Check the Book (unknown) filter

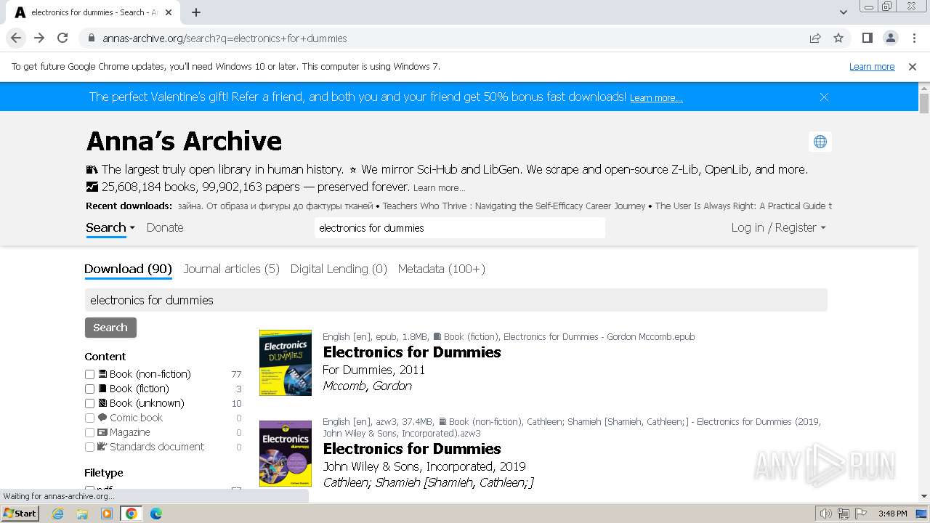click(89, 403)
